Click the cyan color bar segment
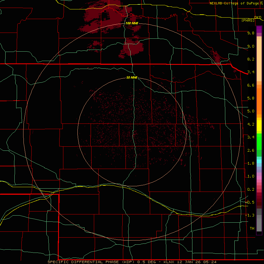The height and width of the screenshot is (264, 264). pos(259,161)
